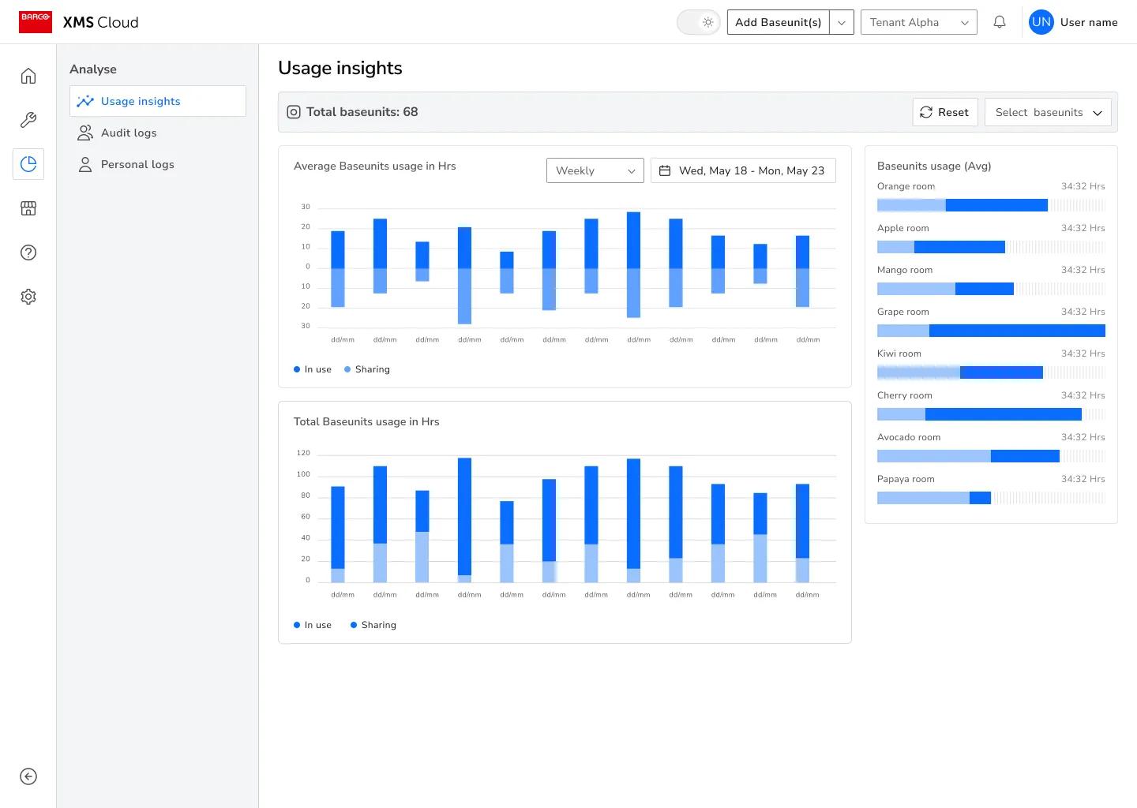Screen dimensions: 1137x808
Task: Click the notification bell icon
Action: pyautogui.click(x=1000, y=22)
